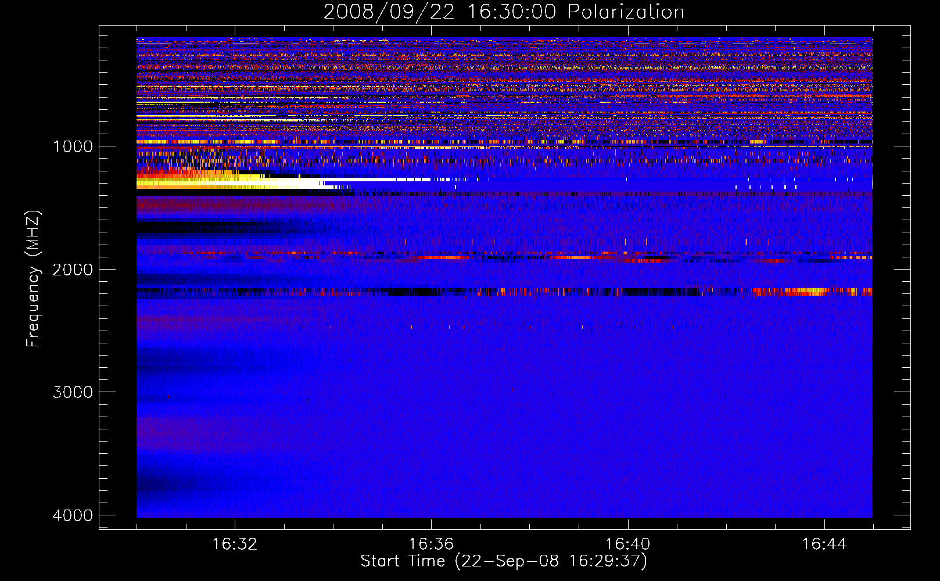This screenshot has height=581, width=940.
Task: Select the plot title '2008/09/22 16:30:00 Polarization'
Action: (x=504, y=12)
